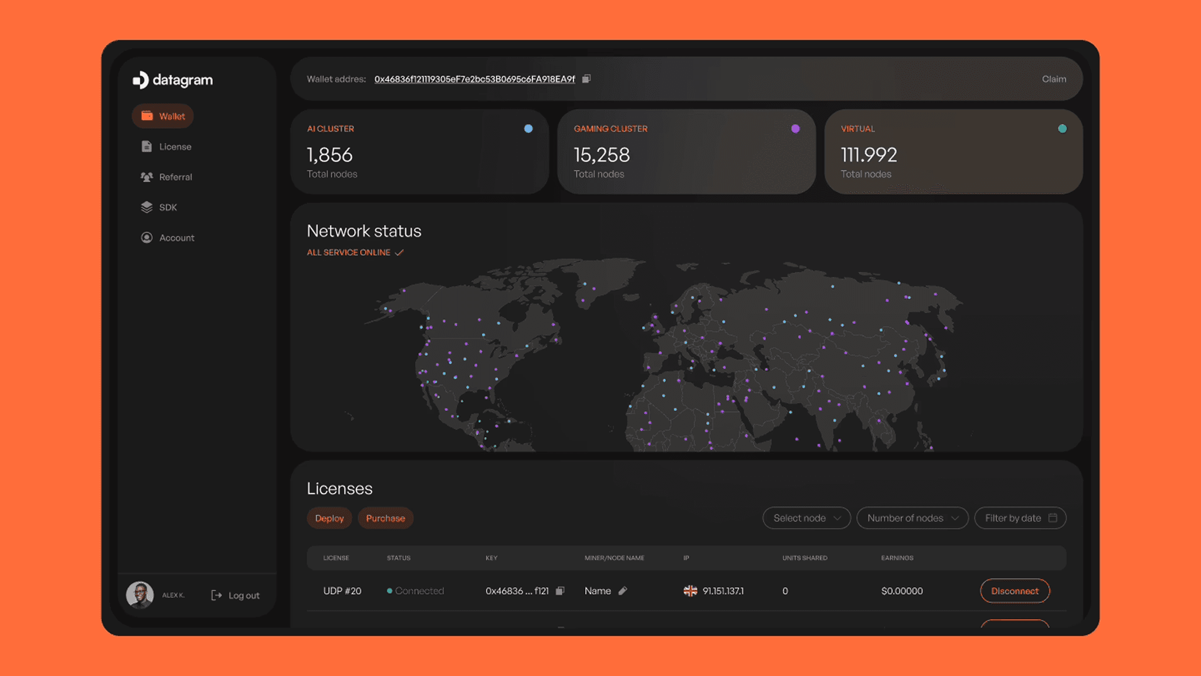Viewport: 1201px width, 676px height.
Task: Click the License document icon in sidebar
Action: point(147,147)
